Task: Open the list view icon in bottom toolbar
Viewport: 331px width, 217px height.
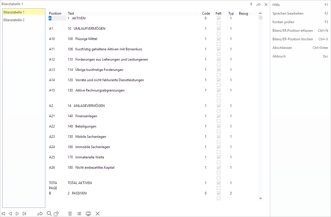Action: point(79,214)
